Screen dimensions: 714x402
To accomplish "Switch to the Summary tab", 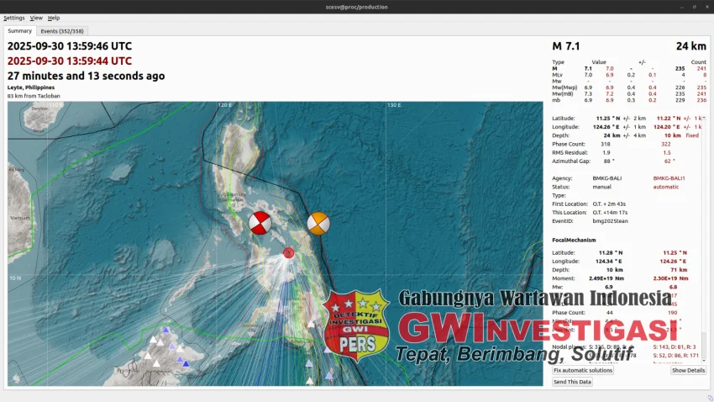I will (x=20, y=31).
